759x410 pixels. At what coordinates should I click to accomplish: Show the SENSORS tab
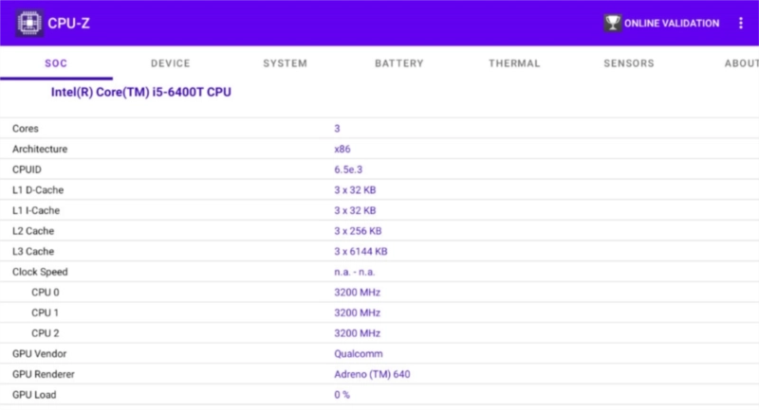[x=628, y=63]
